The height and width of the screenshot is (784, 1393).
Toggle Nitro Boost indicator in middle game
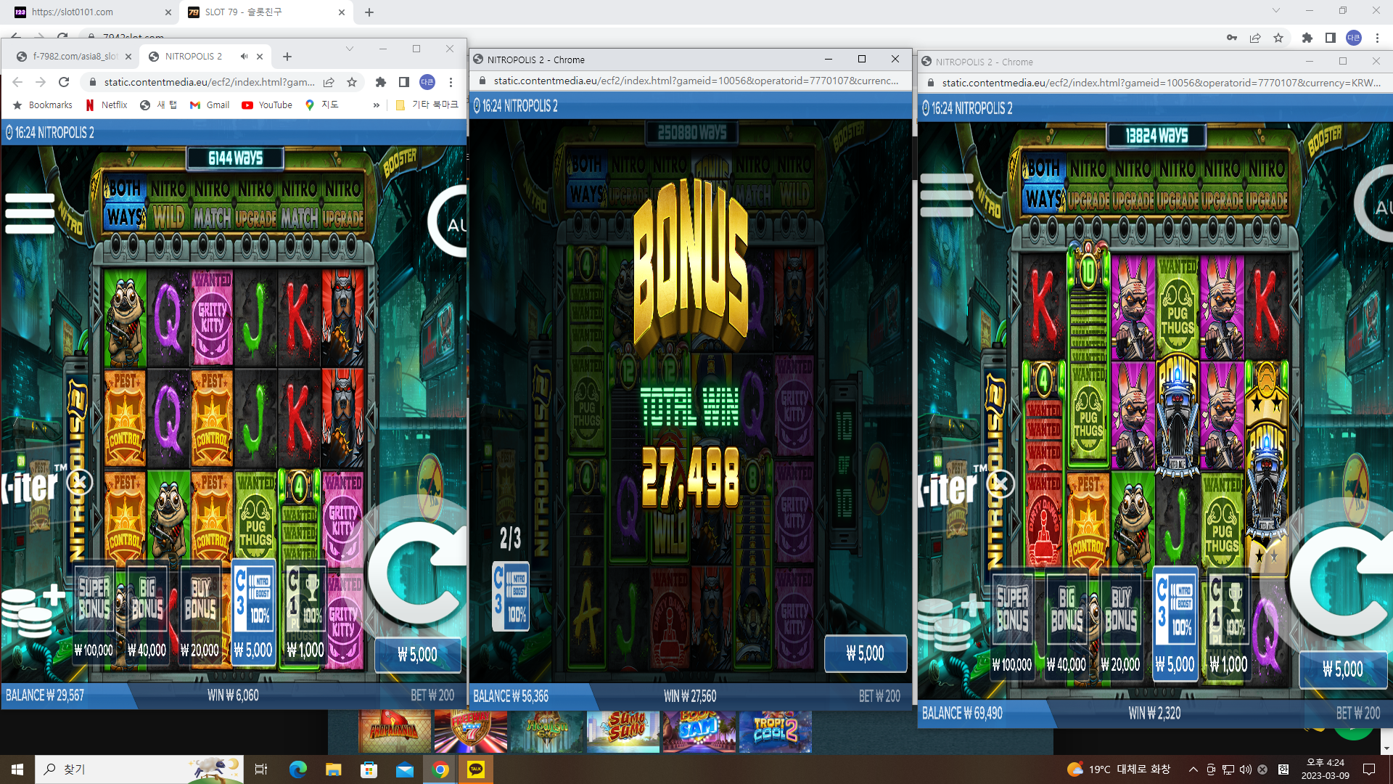[x=511, y=596]
